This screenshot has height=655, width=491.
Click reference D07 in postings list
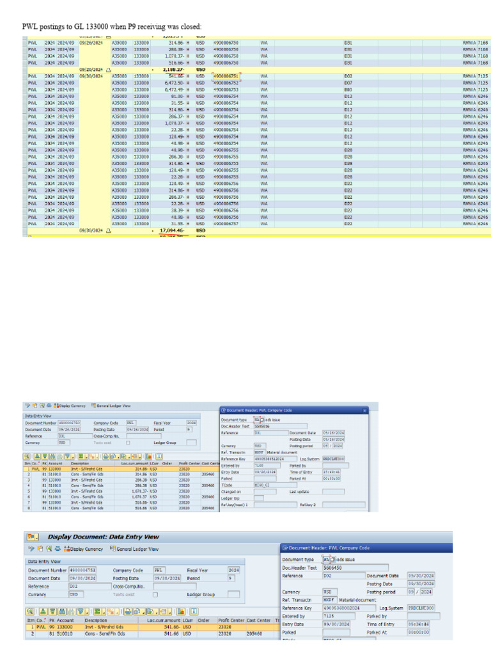pos(348,83)
